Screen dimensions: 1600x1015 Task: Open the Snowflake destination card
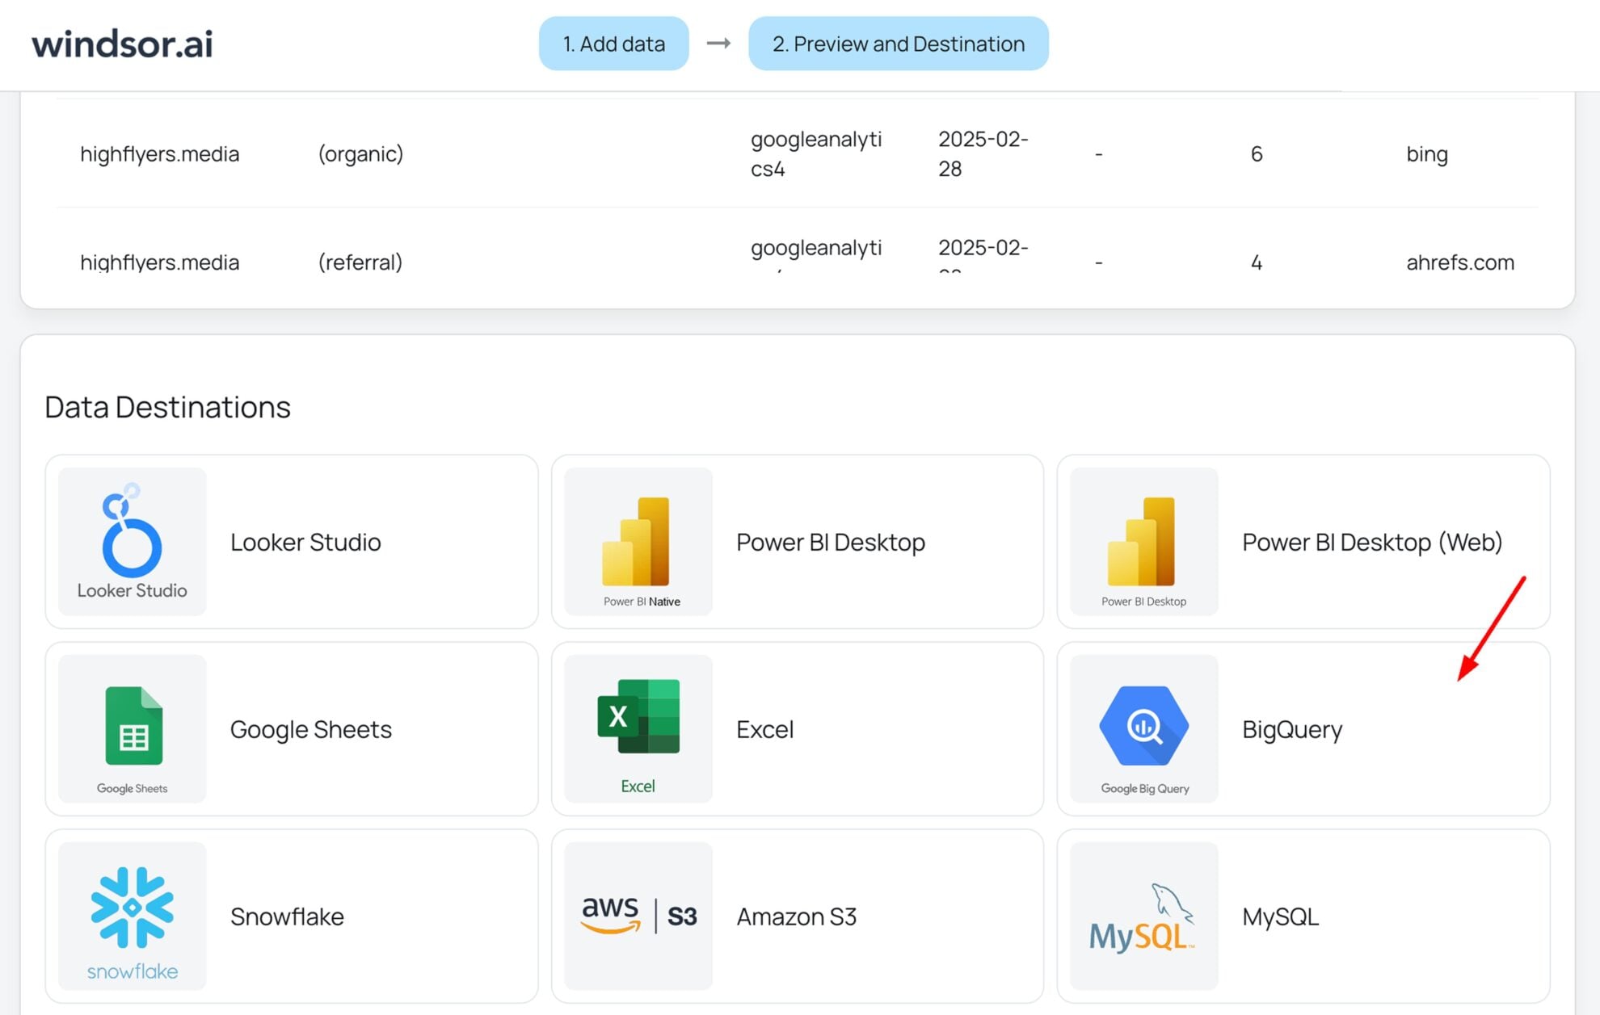tap(292, 916)
